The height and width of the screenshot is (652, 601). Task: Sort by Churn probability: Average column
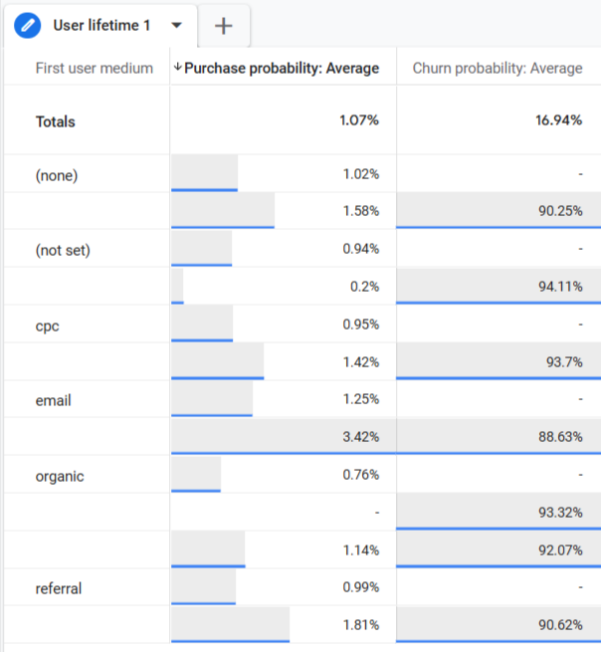(498, 68)
